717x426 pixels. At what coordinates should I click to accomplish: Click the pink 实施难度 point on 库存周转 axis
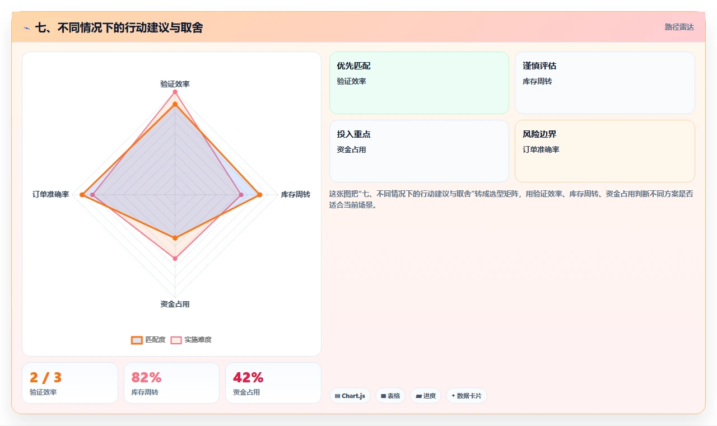pos(241,195)
